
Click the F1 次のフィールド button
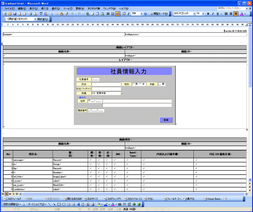point(12,199)
